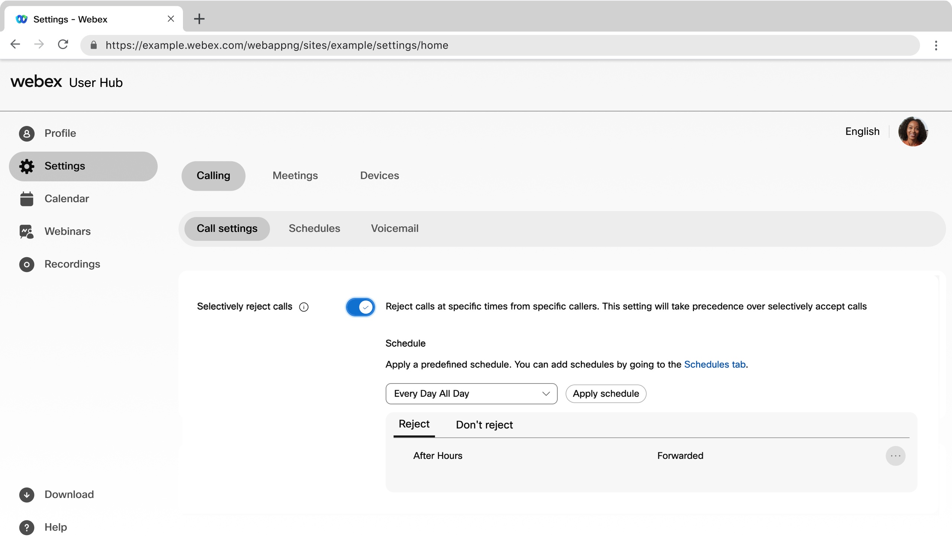Click the User Hub title
The width and height of the screenshot is (952, 550).
96,82
